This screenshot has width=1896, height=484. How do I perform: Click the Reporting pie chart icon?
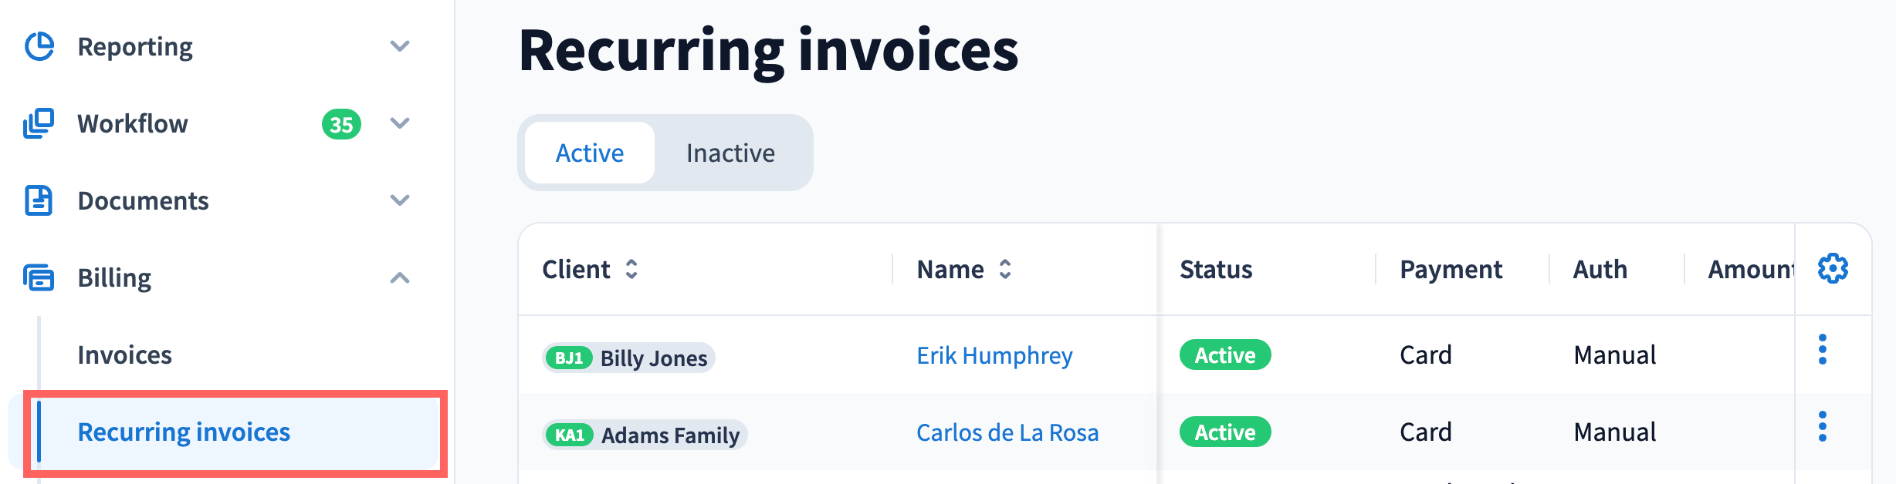pyautogui.click(x=39, y=46)
